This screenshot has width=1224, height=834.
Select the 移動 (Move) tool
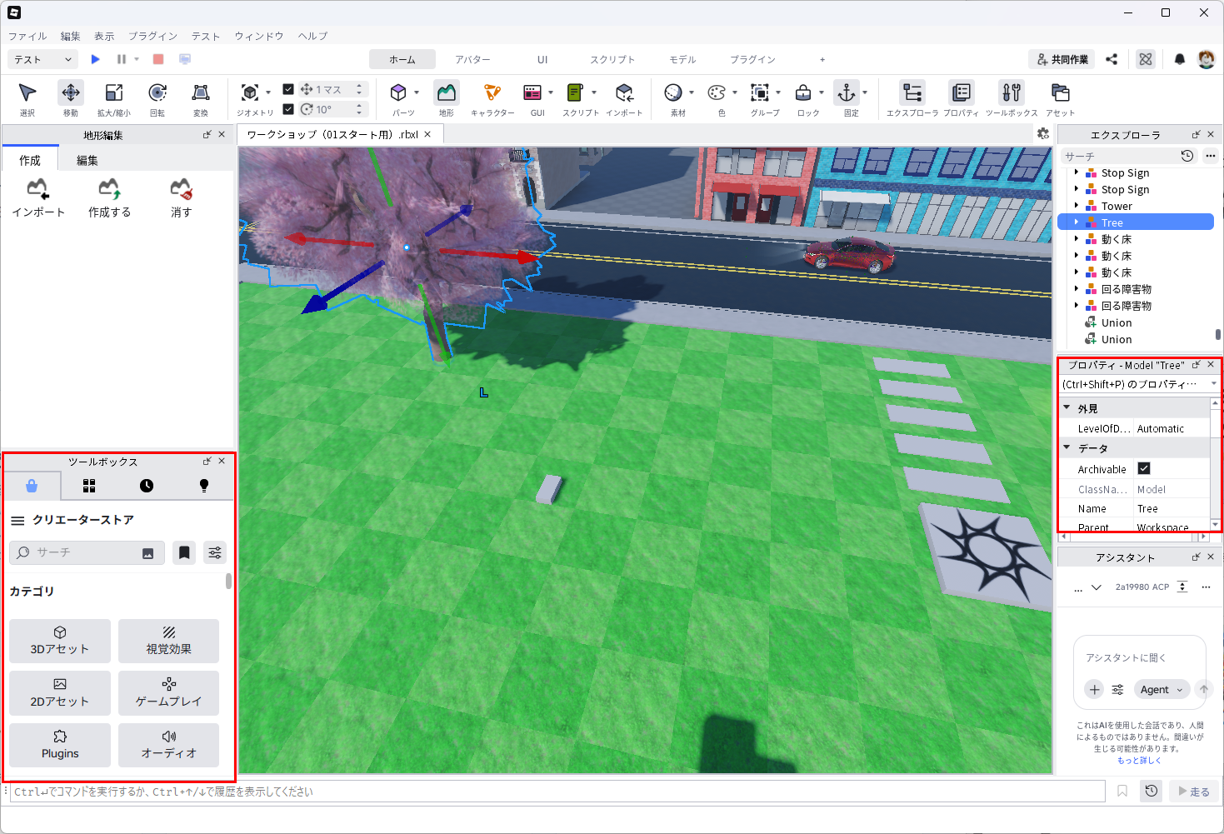[71, 99]
